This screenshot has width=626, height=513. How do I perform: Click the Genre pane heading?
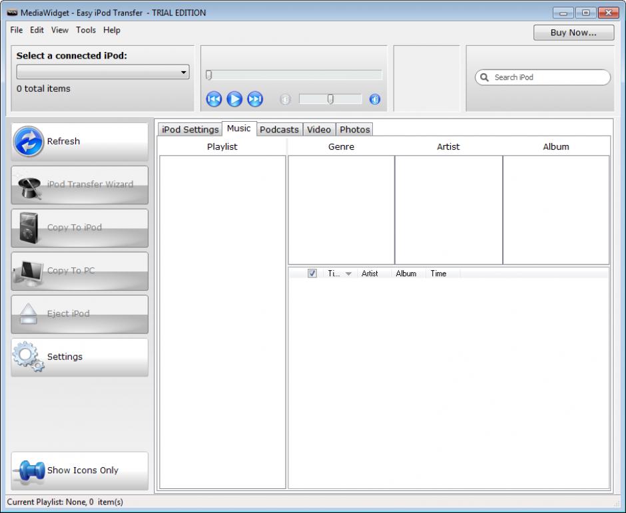click(x=341, y=146)
